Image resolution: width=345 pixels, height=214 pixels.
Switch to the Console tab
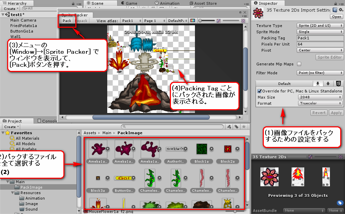50,121
